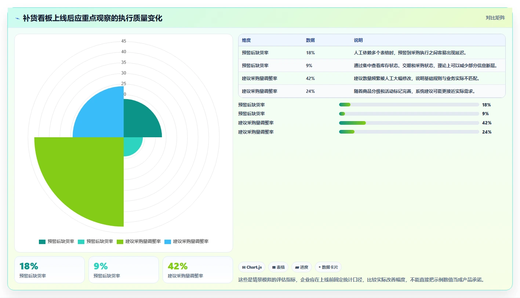Click the Chart.js chip

click(x=252, y=267)
